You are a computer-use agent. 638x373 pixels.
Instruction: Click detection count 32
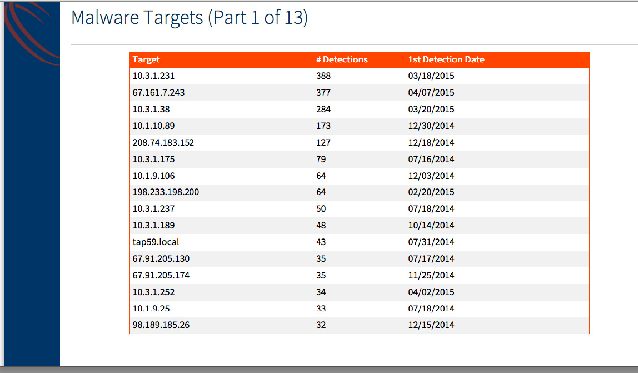[321, 325]
